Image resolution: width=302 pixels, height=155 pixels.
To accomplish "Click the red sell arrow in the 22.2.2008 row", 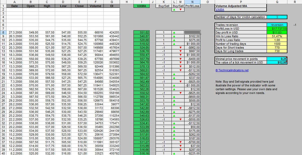I will coord(180,119).
